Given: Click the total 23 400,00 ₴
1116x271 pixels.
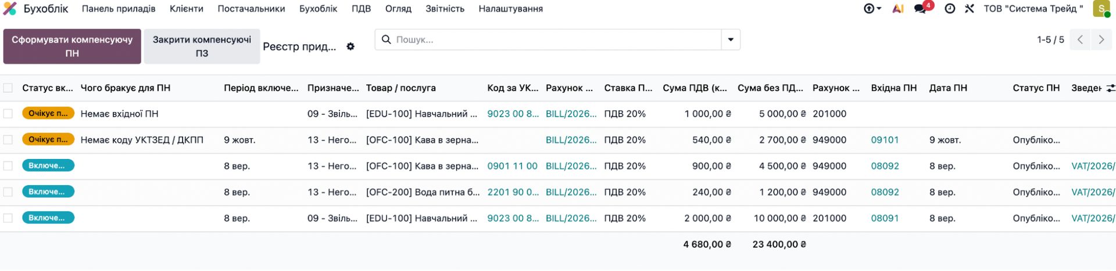Looking at the screenshot, I should pyautogui.click(x=779, y=244).
